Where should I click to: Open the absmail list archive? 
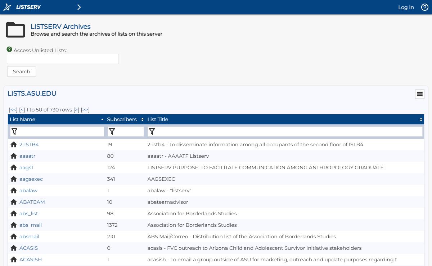tap(29, 237)
